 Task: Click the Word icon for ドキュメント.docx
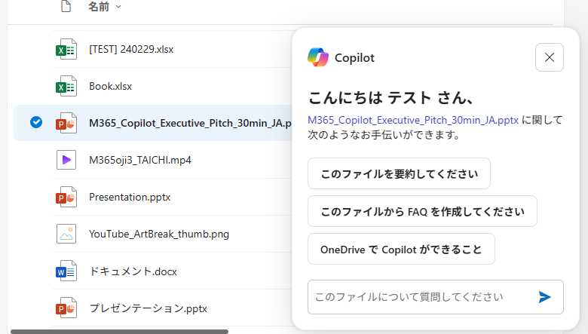pyautogui.click(x=66, y=271)
